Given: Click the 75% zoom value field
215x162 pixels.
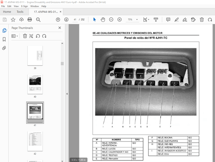Looking at the screenshot, I should click(130, 20).
